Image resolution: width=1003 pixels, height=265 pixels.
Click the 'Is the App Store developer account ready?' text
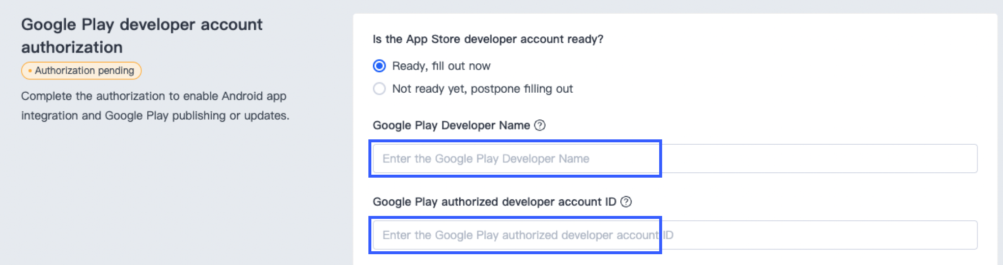click(488, 39)
